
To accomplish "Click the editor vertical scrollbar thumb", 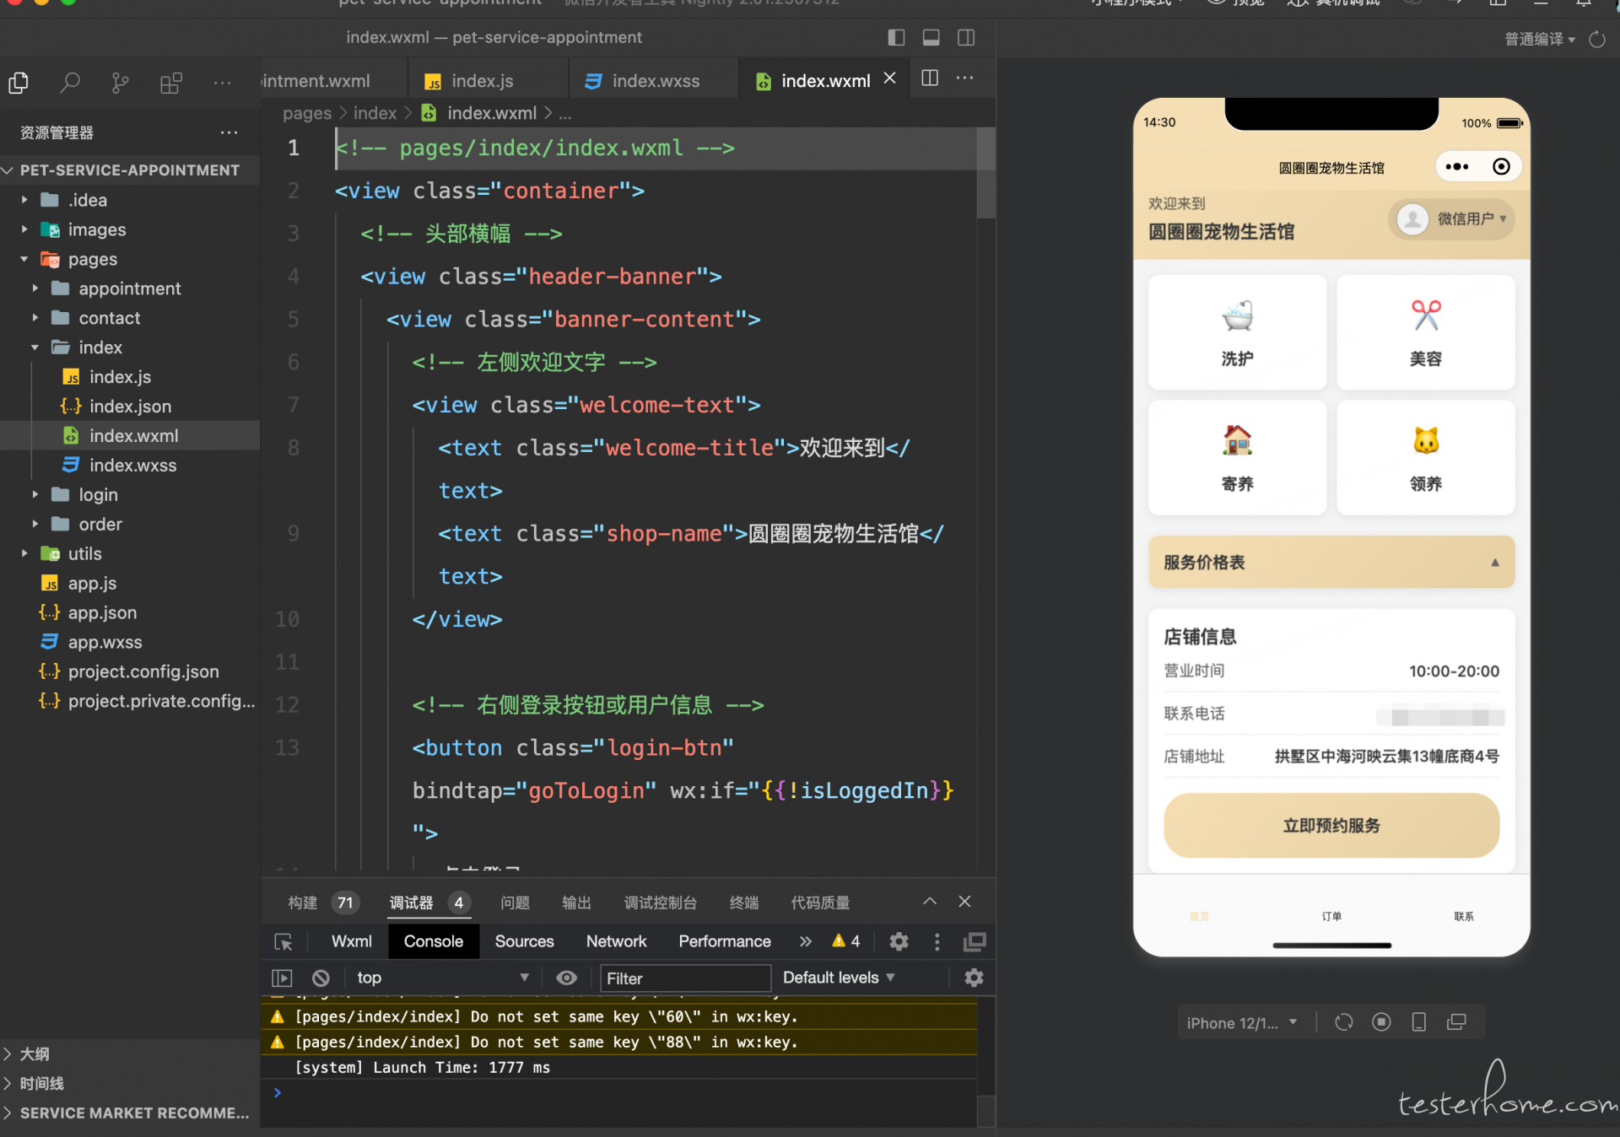I will [x=986, y=173].
